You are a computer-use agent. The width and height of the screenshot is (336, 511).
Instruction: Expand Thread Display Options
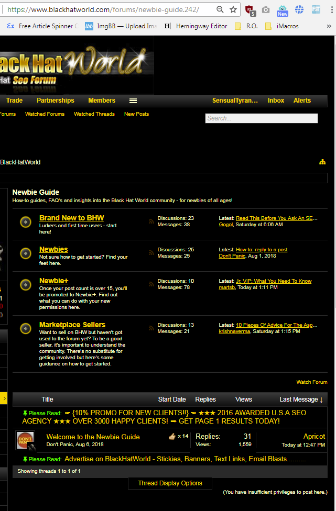point(170,483)
